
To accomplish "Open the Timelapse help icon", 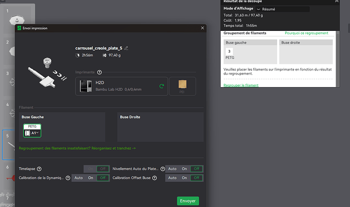I will click(x=39, y=169).
